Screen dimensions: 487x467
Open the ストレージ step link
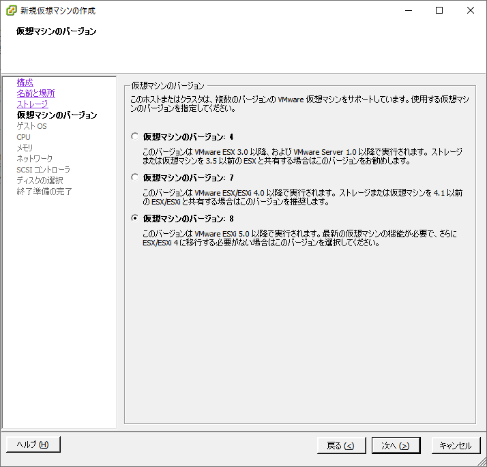pyautogui.click(x=32, y=104)
